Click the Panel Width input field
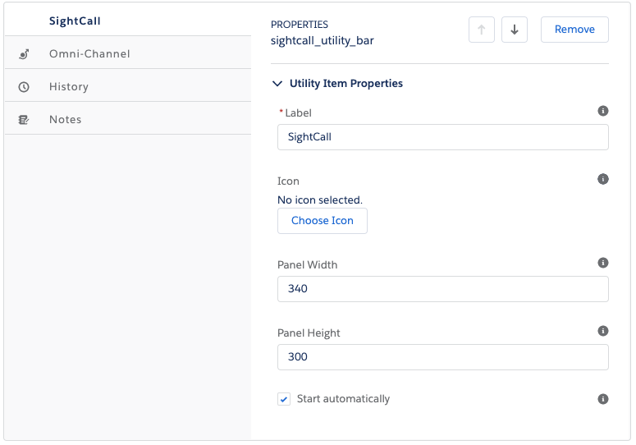Viewport: 636px width, 445px height. [x=443, y=289]
